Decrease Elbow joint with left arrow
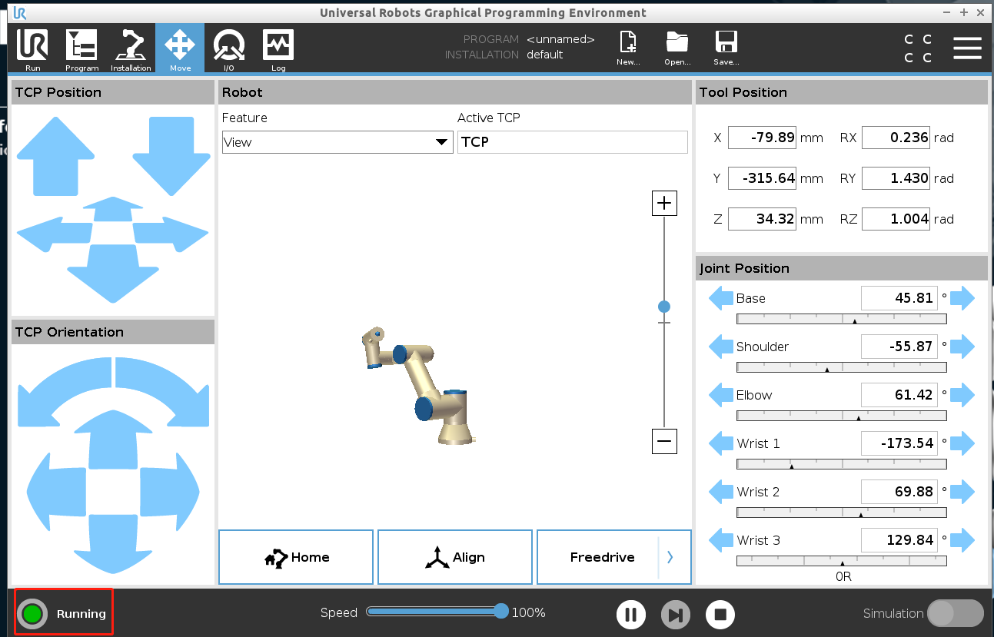Screen dimensions: 994x637 point(721,395)
